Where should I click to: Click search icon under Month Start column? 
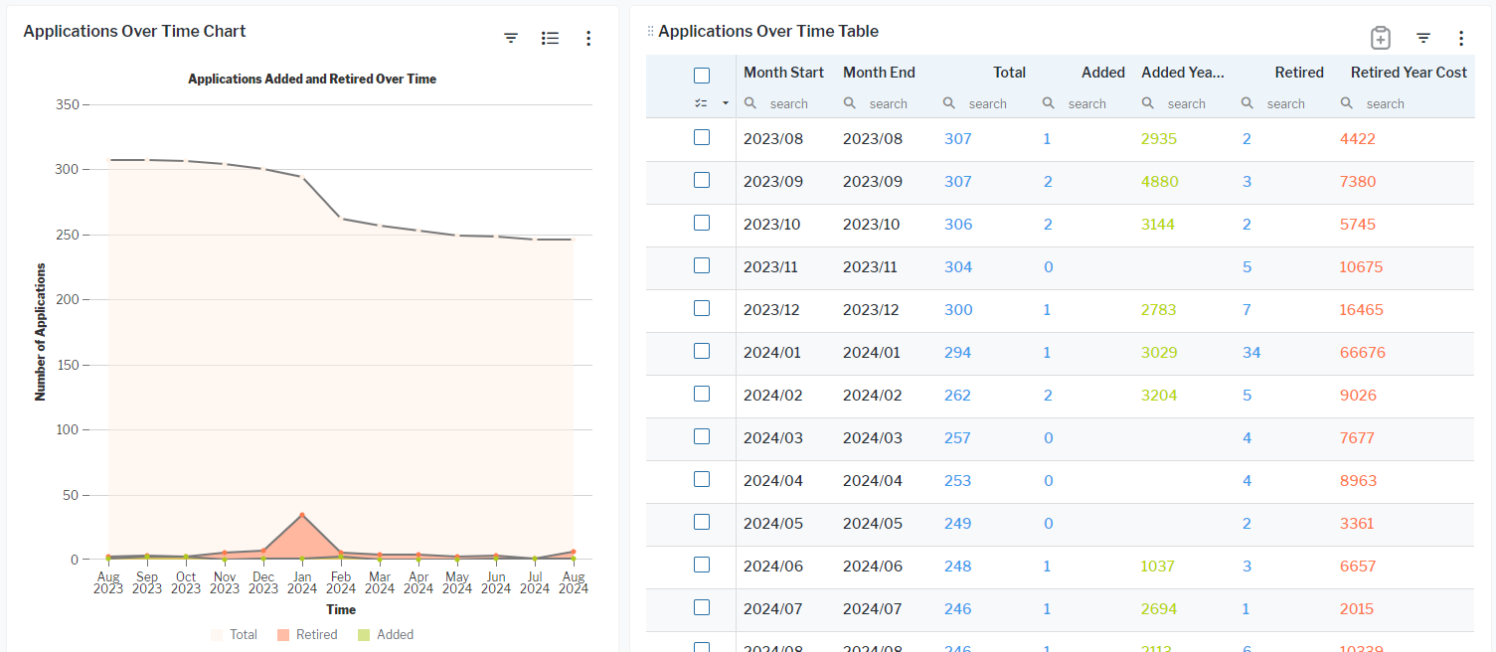point(750,103)
